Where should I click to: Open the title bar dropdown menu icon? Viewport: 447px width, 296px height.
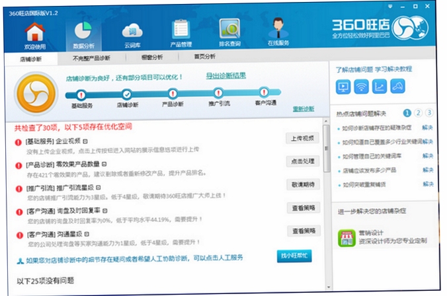[390, 7]
